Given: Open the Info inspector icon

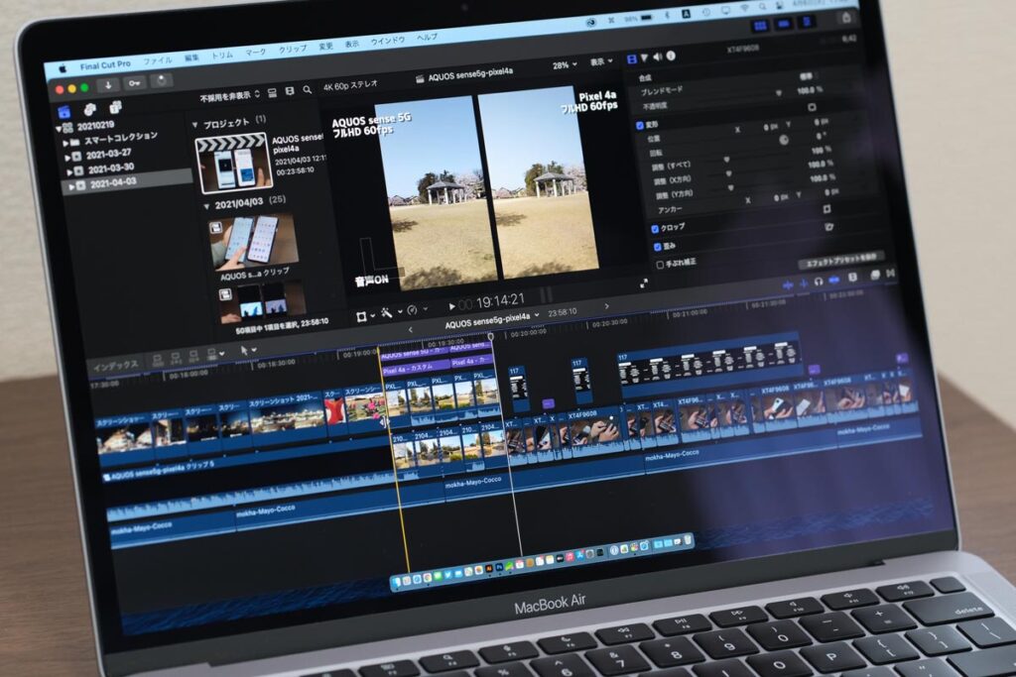Looking at the screenshot, I should coord(672,56).
